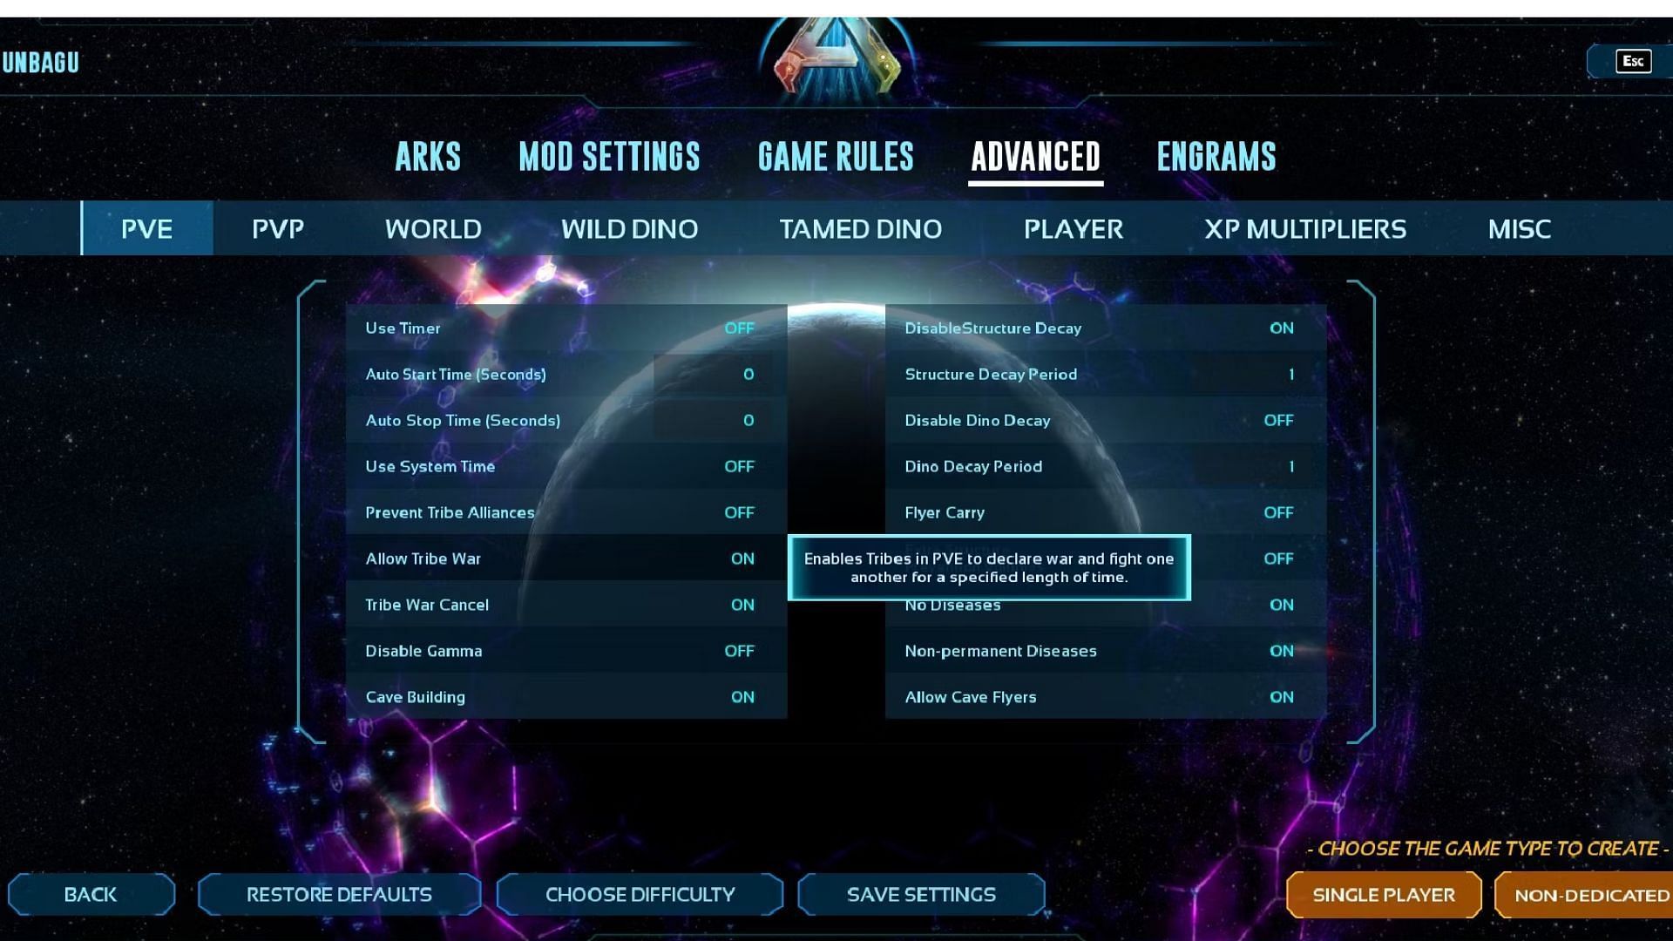Image resolution: width=1673 pixels, height=941 pixels.
Task: Click the PLAYER settings tab
Action: pyautogui.click(x=1074, y=227)
